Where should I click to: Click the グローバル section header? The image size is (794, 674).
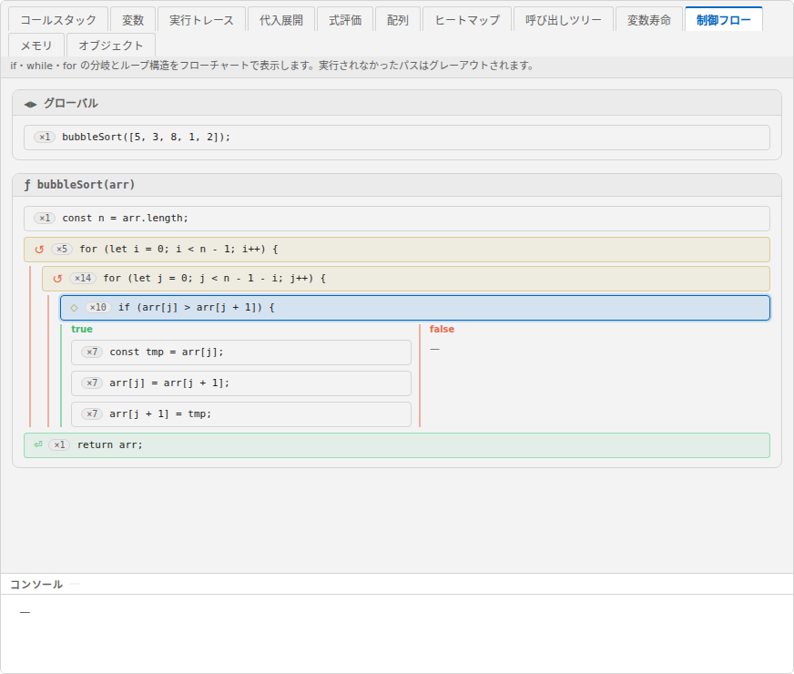(397, 103)
